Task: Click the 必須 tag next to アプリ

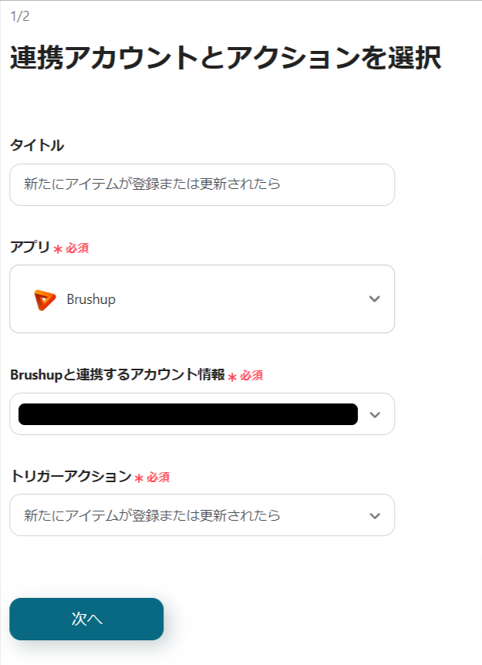Action: [77, 248]
